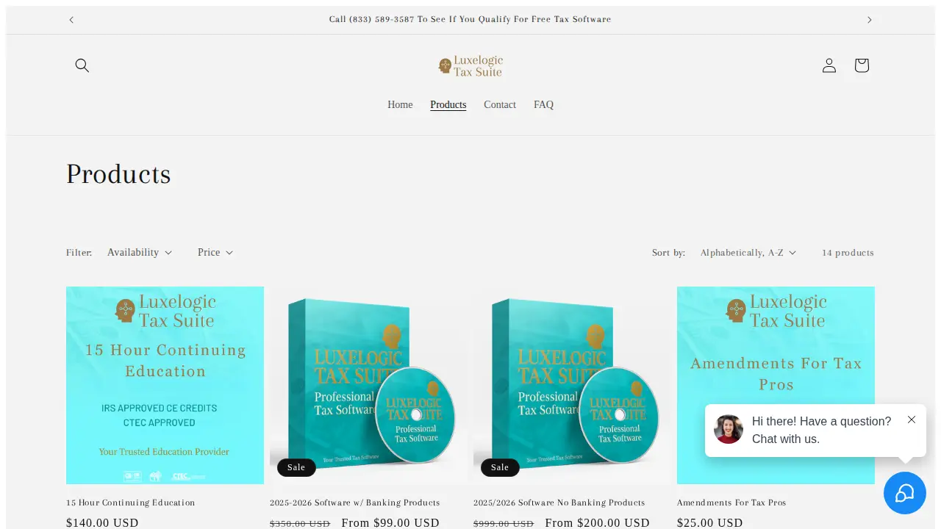The width and height of the screenshot is (941, 529).
Task: Click the '$140.00 USD' price text
Action: coord(102,523)
